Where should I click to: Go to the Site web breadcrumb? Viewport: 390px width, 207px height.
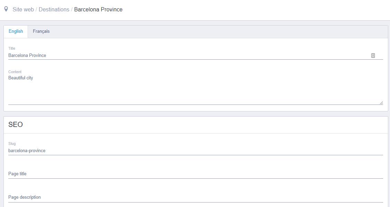[23, 9]
